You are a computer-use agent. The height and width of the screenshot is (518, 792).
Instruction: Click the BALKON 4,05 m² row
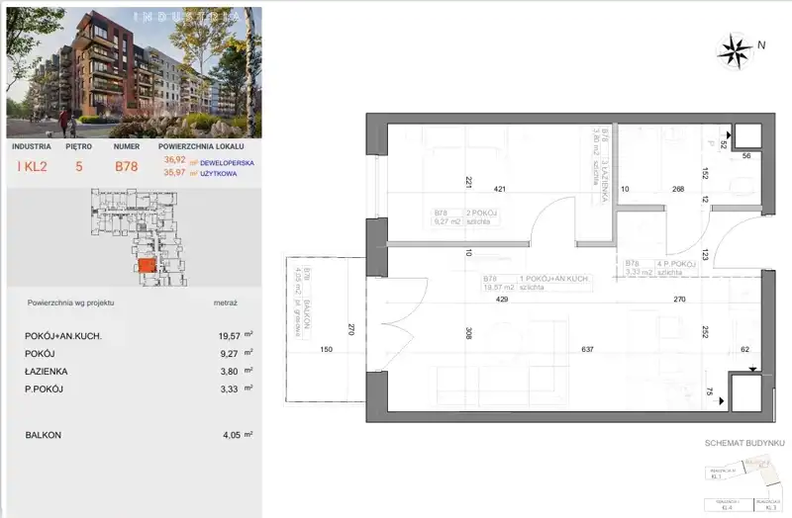point(134,434)
